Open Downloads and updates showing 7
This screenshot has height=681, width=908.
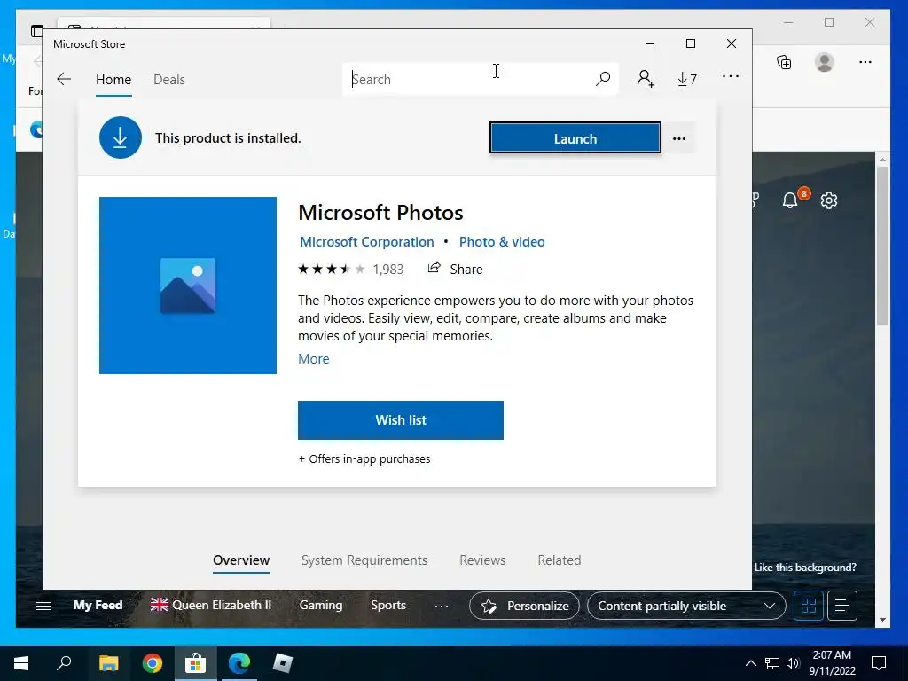[687, 79]
